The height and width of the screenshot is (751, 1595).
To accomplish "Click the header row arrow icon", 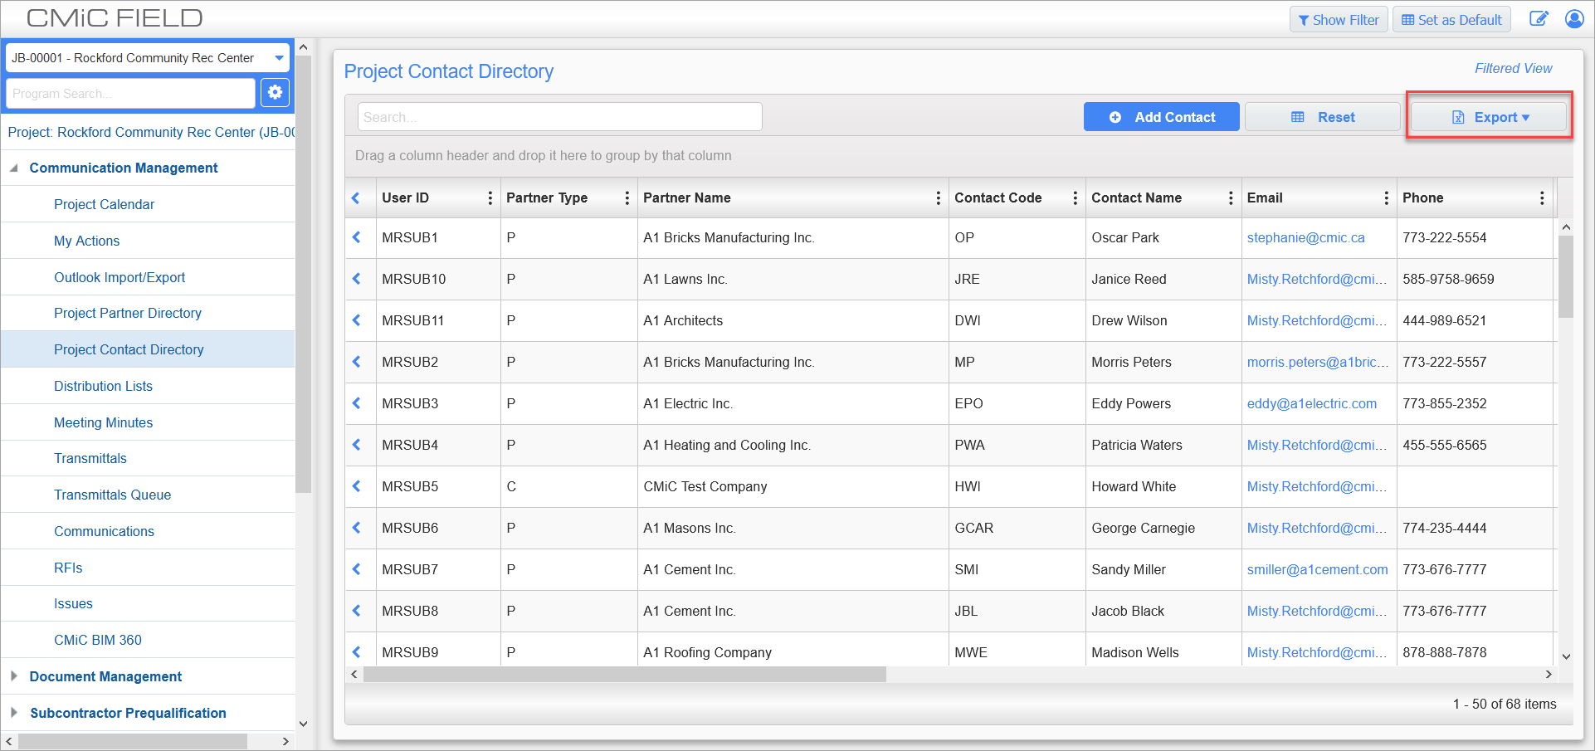I will pyautogui.click(x=356, y=198).
